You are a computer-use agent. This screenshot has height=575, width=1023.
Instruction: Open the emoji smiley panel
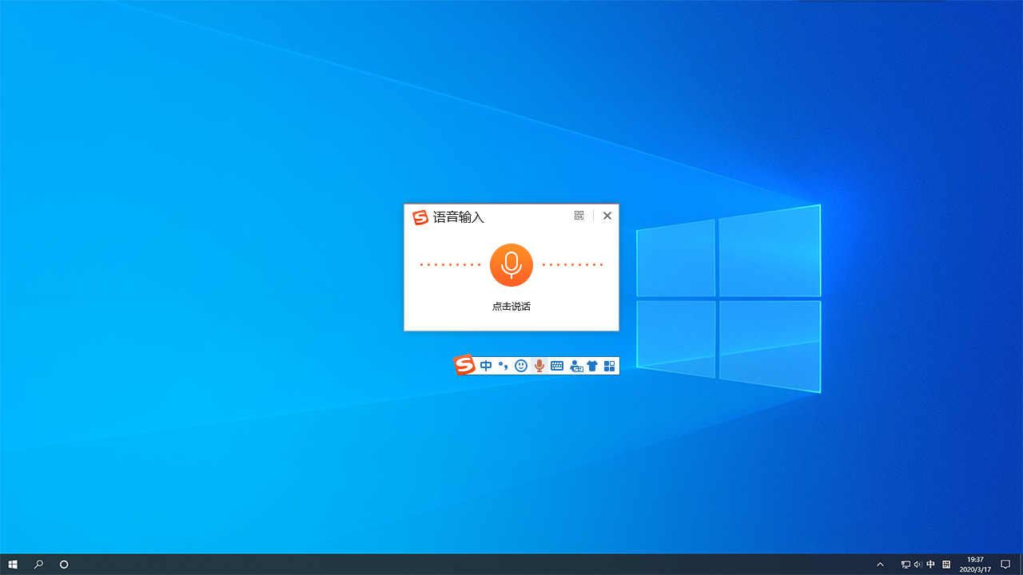pyautogui.click(x=521, y=366)
